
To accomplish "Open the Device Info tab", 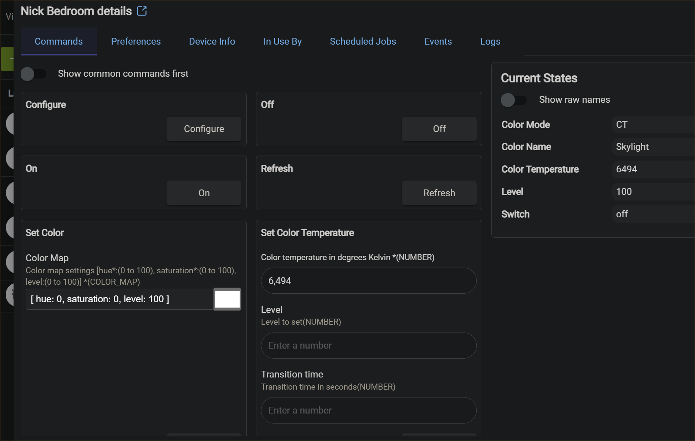I will click(x=212, y=41).
